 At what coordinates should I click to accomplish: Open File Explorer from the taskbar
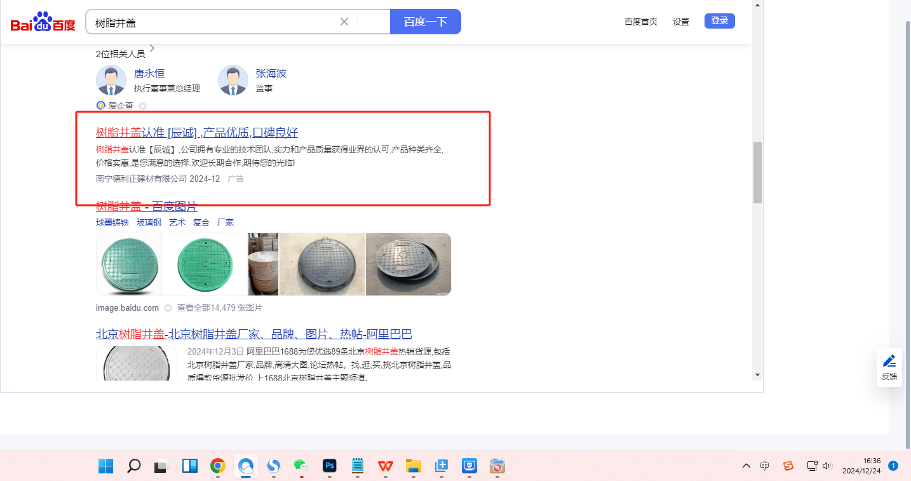[x=413, y=466]
